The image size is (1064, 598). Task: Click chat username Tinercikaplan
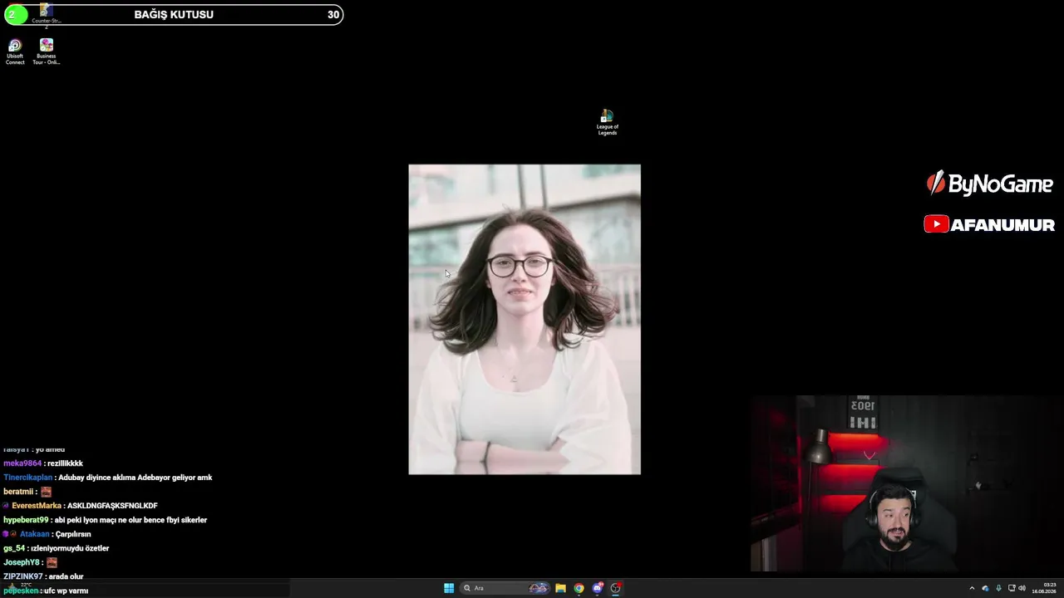pos(27,478)
